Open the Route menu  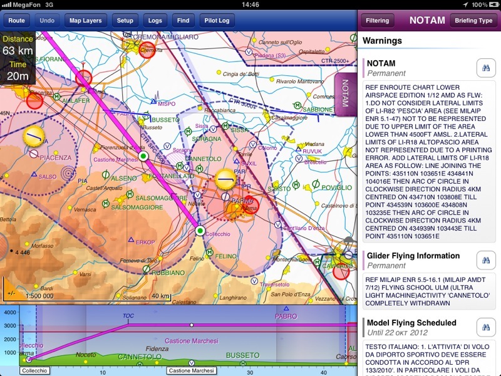click(17, 21)
